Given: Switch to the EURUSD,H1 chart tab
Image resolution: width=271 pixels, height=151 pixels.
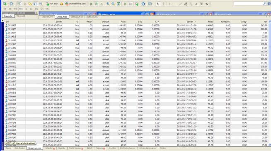Looking at the screenshot, I should tap(92, 17).
